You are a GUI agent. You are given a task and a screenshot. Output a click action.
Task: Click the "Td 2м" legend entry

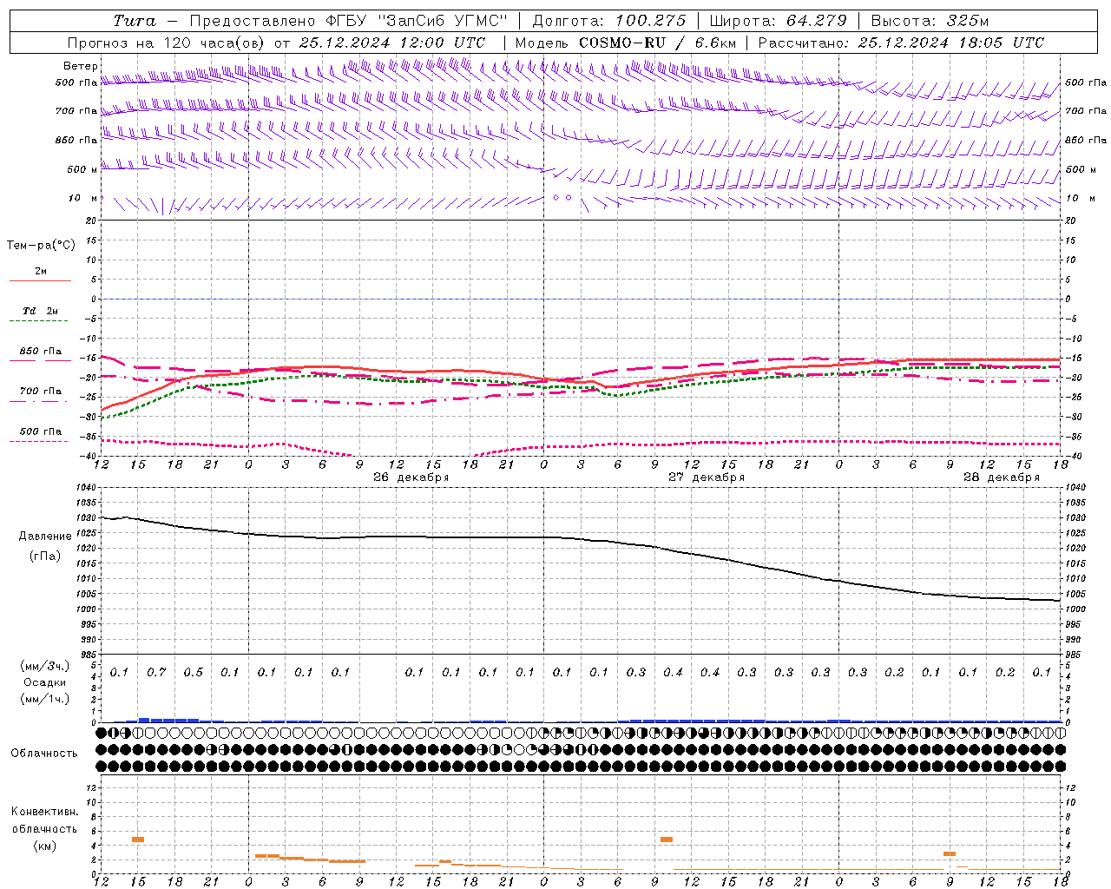(x=41, y=311)
